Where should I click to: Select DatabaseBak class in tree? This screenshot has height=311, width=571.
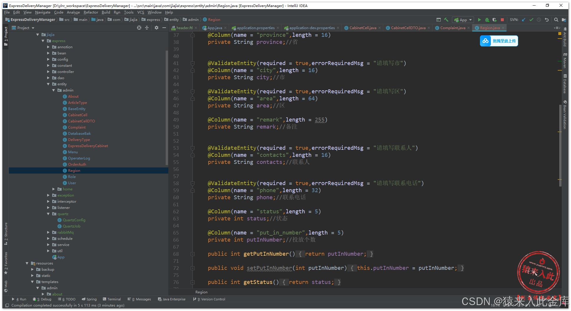(79, 134)
